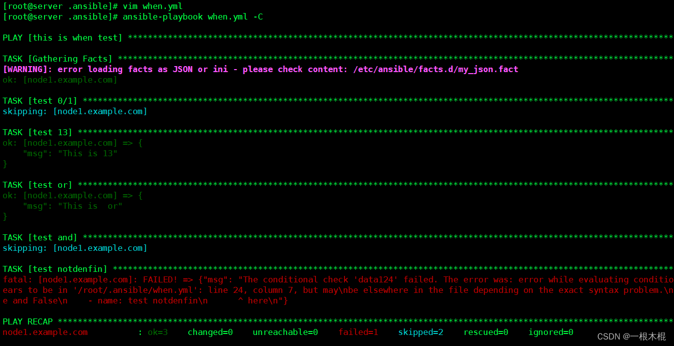674x346 pixels.
Task: Click the 'failed=1' recap value
Action: (x=359, y=332)
